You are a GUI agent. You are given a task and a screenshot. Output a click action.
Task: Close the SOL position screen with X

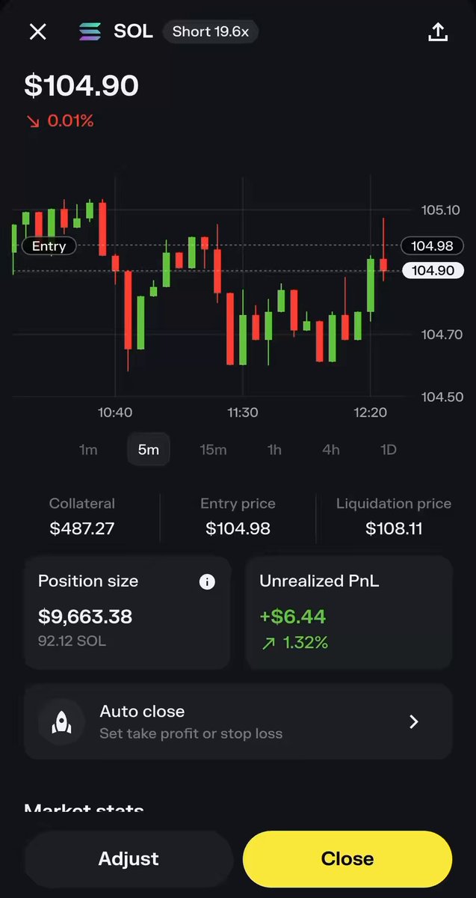tap(37, 31)
